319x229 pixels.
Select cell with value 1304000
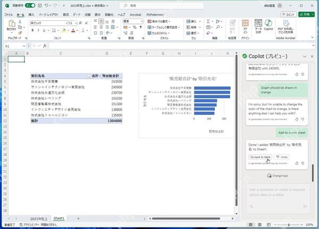[x=107, y=121]
